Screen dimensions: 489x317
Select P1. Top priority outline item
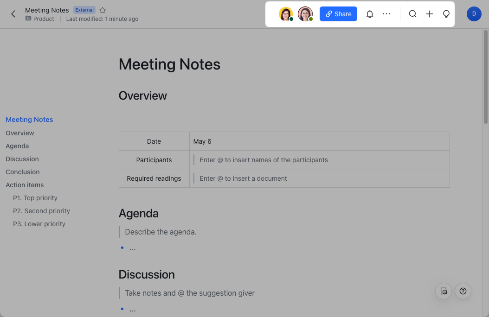(35, 198)
